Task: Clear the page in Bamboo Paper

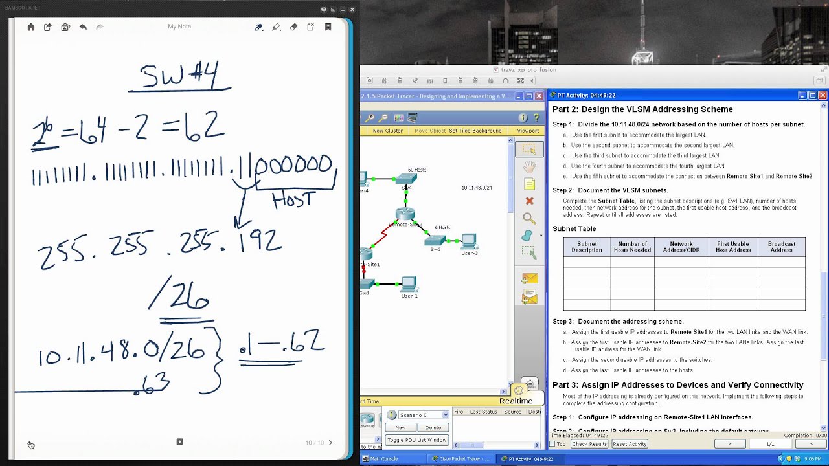Action: tap(311, 27)
